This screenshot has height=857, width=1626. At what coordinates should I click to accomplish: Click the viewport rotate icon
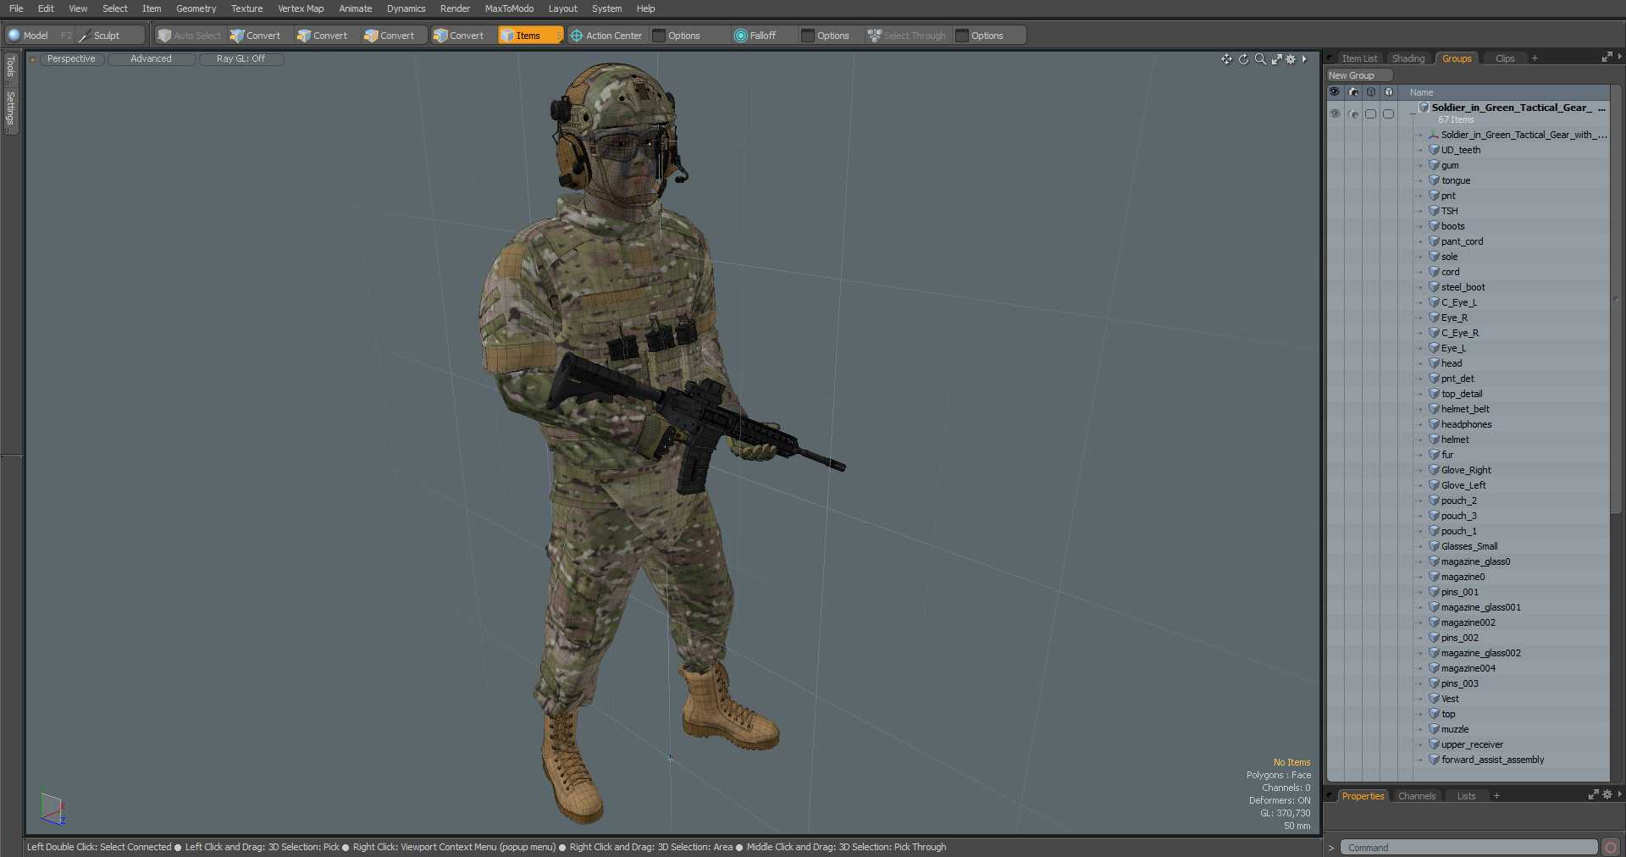(1243, 59)
